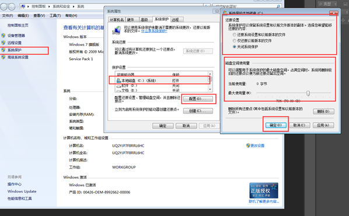
Task: Select the 系统保护 tab in 系统属性
Action: click(162, 19)
